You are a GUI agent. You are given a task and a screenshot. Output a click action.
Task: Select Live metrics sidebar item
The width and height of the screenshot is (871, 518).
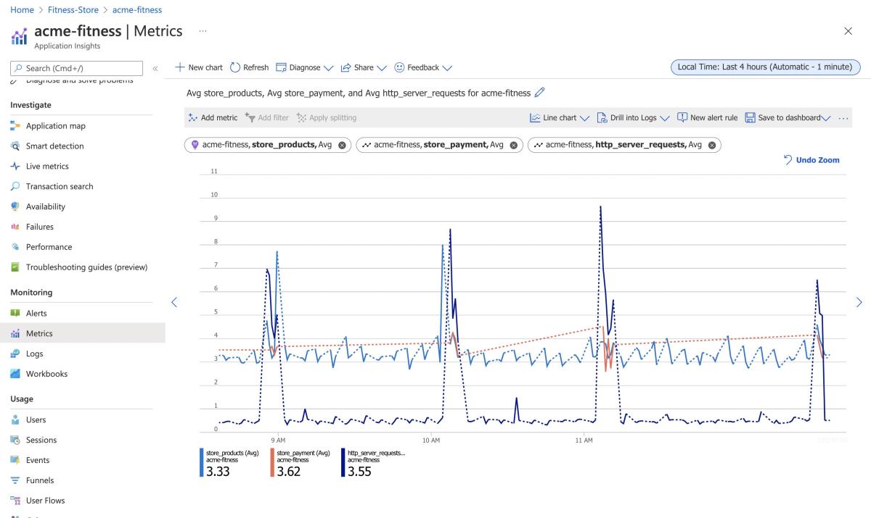47,167
